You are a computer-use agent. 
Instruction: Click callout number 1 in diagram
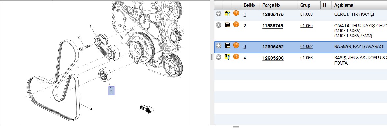pyautogui.click(x=90, y=26)
